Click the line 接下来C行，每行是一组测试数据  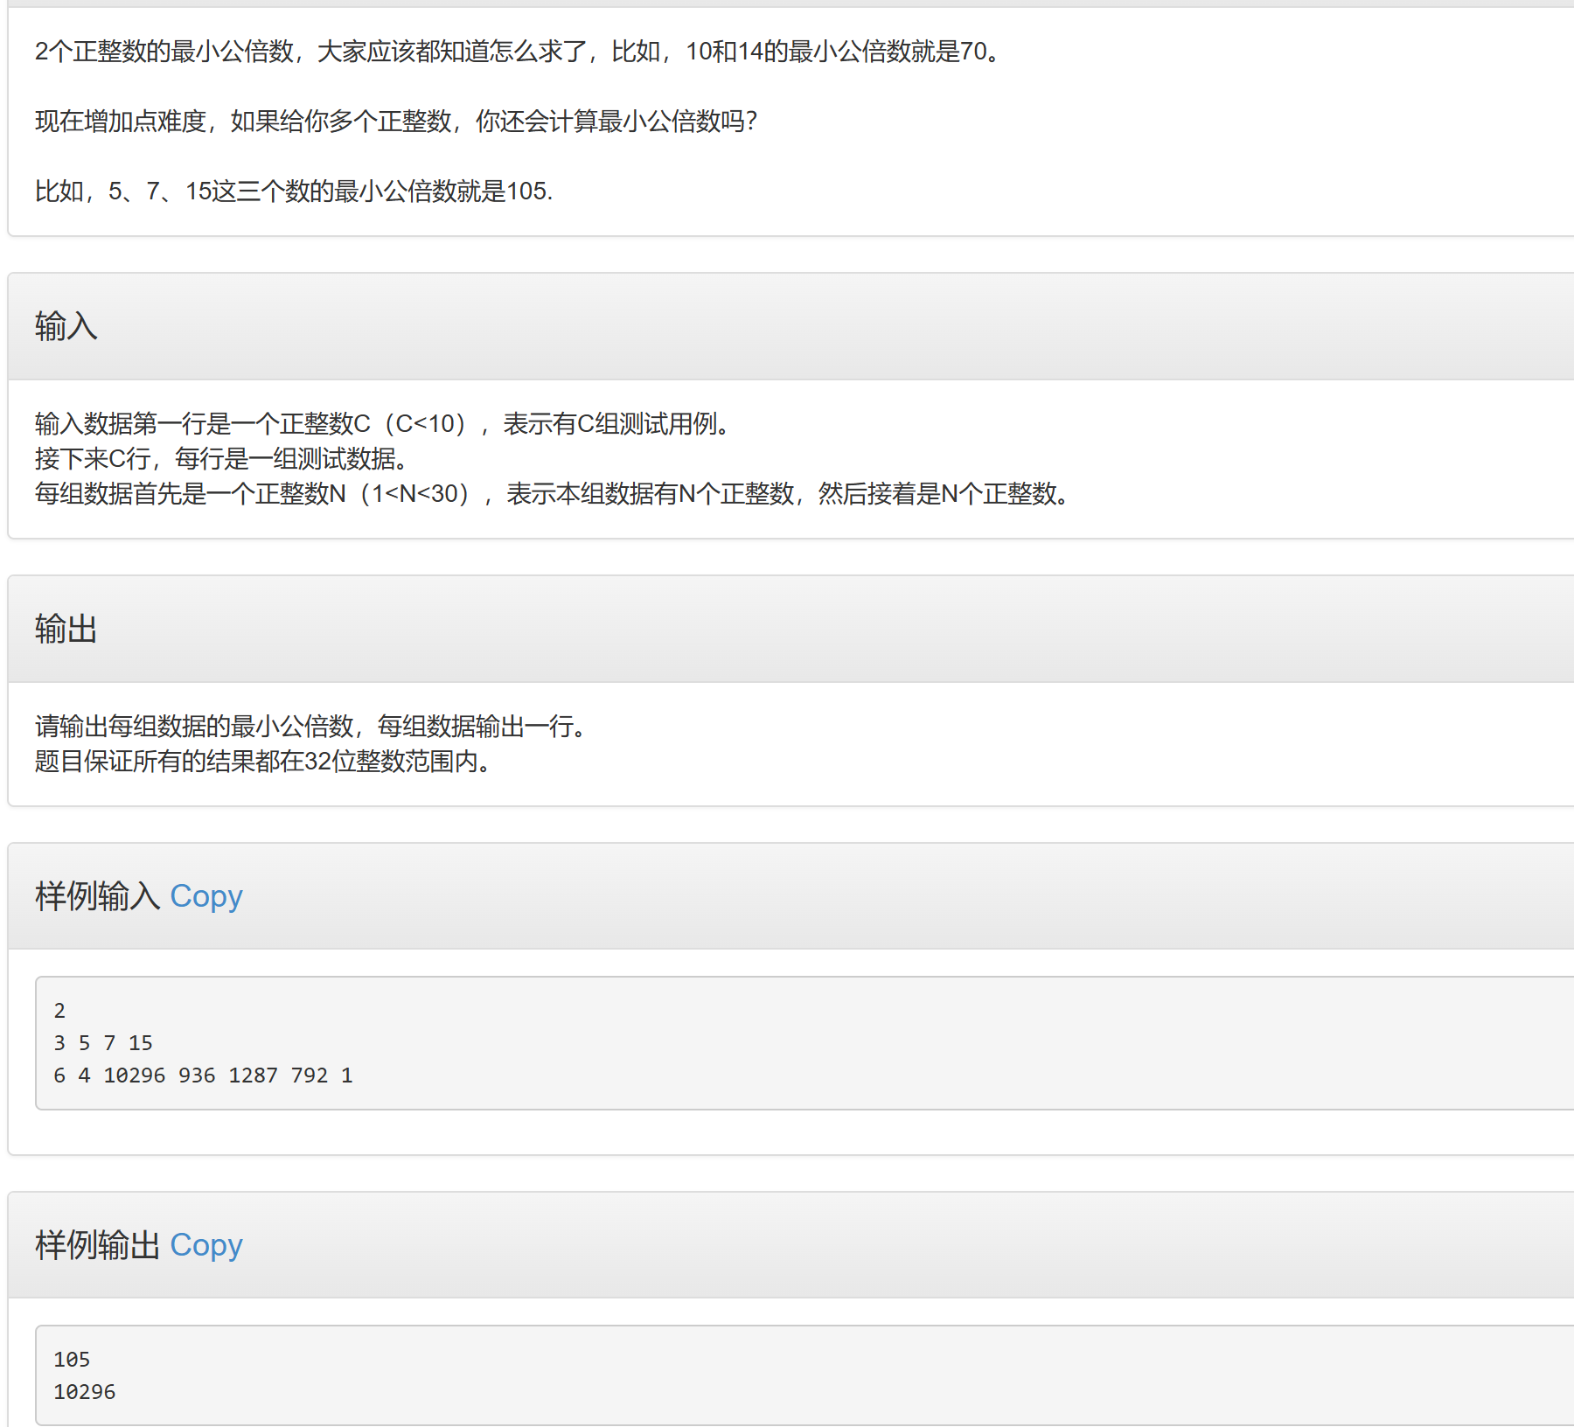[x=222, y=459]
